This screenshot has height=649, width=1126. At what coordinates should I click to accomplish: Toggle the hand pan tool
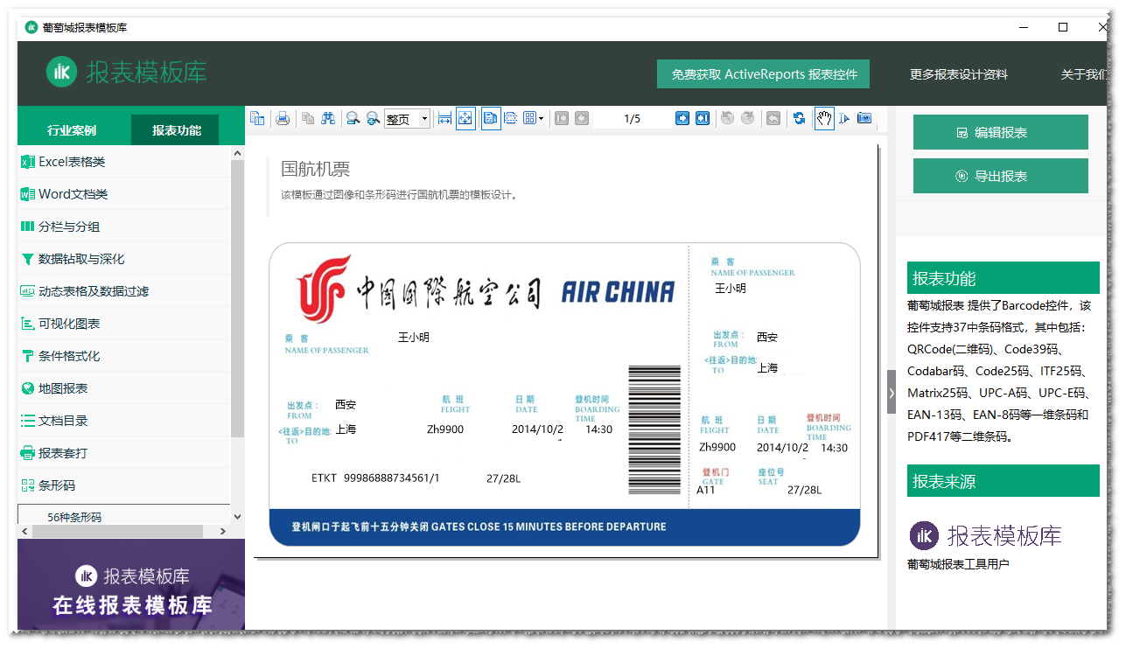point(824,118)
